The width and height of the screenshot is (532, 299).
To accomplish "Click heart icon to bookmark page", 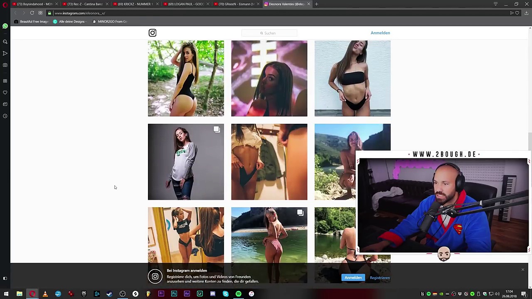I will [517, 13].
